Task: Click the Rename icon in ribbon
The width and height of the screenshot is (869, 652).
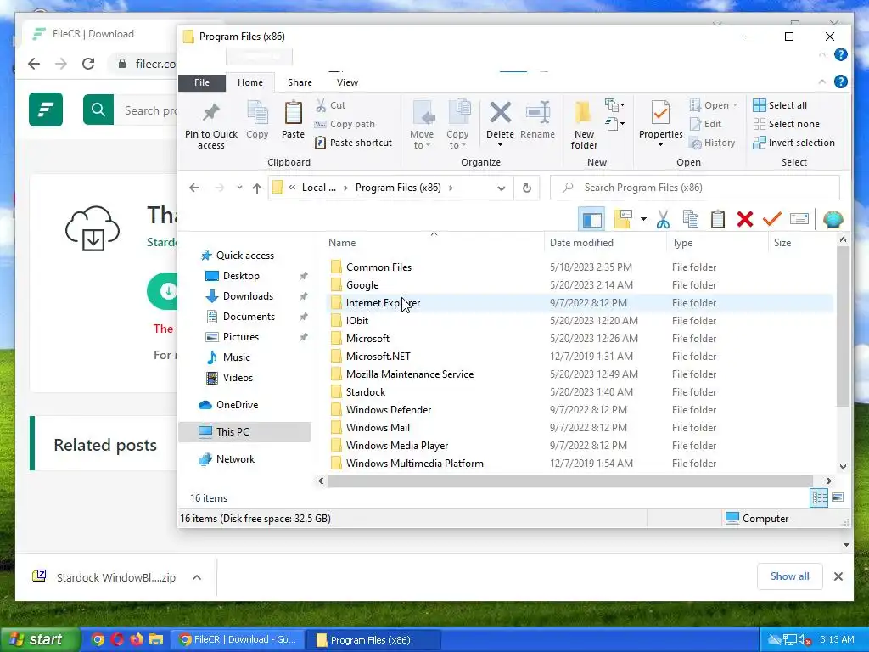Action: pos(537,113)
